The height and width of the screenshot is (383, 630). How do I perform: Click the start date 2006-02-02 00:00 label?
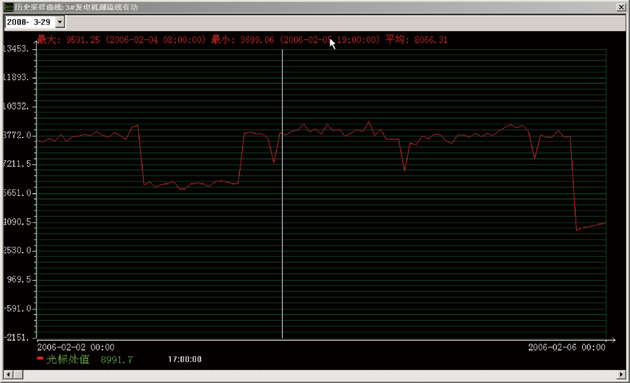click(x=76, y=347)
